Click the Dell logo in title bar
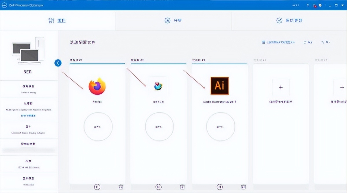 click(4, 5)
